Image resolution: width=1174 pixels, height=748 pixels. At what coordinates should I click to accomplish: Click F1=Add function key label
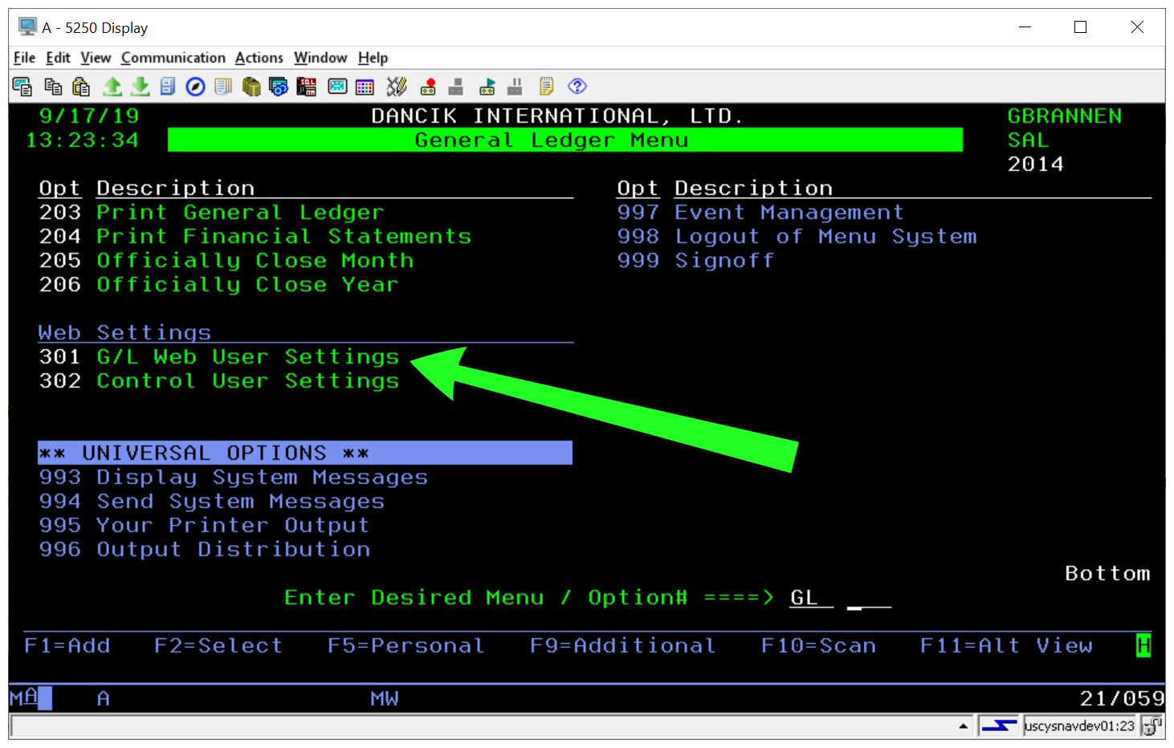click(x=67, y=645)
